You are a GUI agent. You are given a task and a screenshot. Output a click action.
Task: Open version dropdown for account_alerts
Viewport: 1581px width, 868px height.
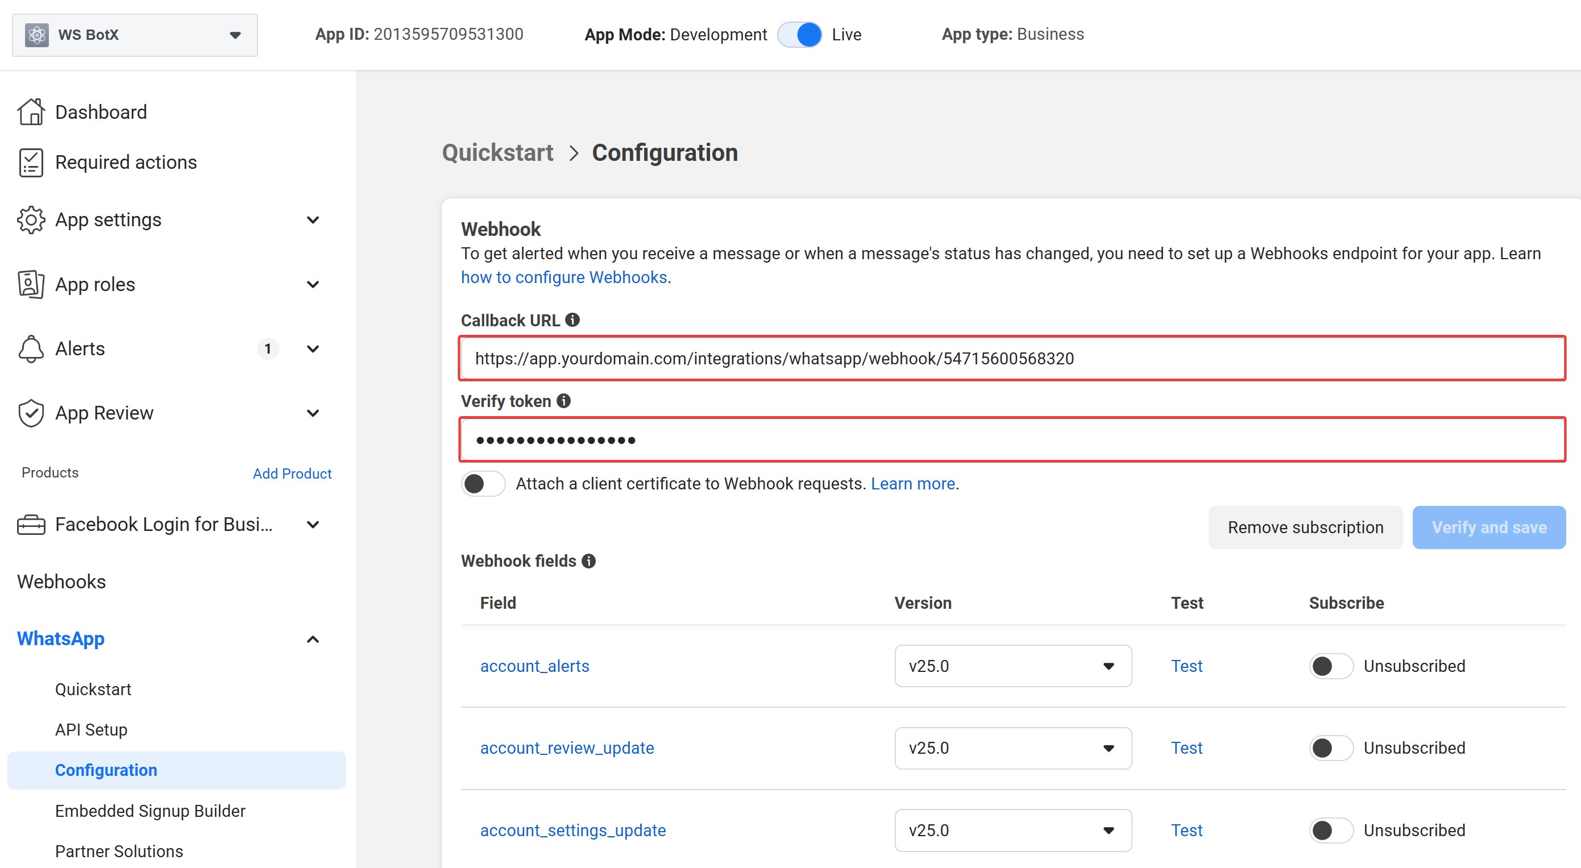1013,666
